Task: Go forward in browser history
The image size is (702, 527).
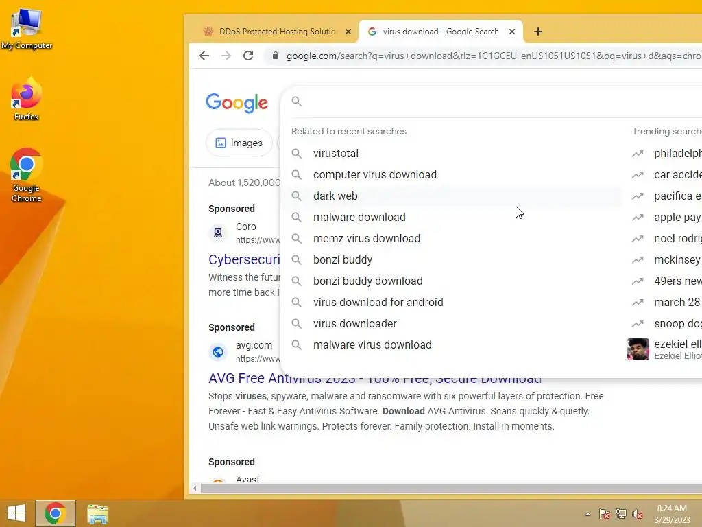Action: pyautogui.click(x=226, y=56)
